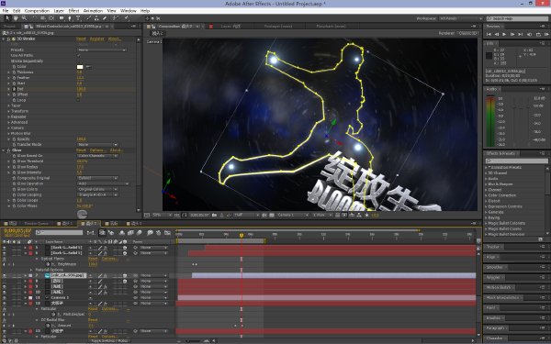Hide the Camera 1 layer eye toggle
This screenshot has width=551, height=344.
point(5,297)
